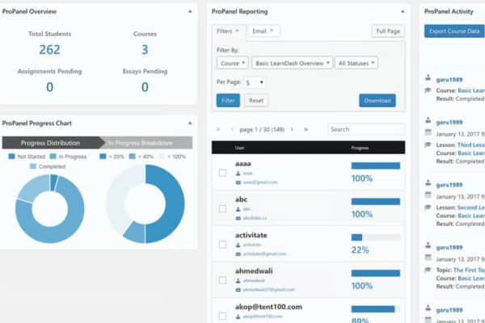Click the 22% progress bar for activitate
Image resolution: width=485 pixels, height=323 pixels.
[x=376, y=237]
